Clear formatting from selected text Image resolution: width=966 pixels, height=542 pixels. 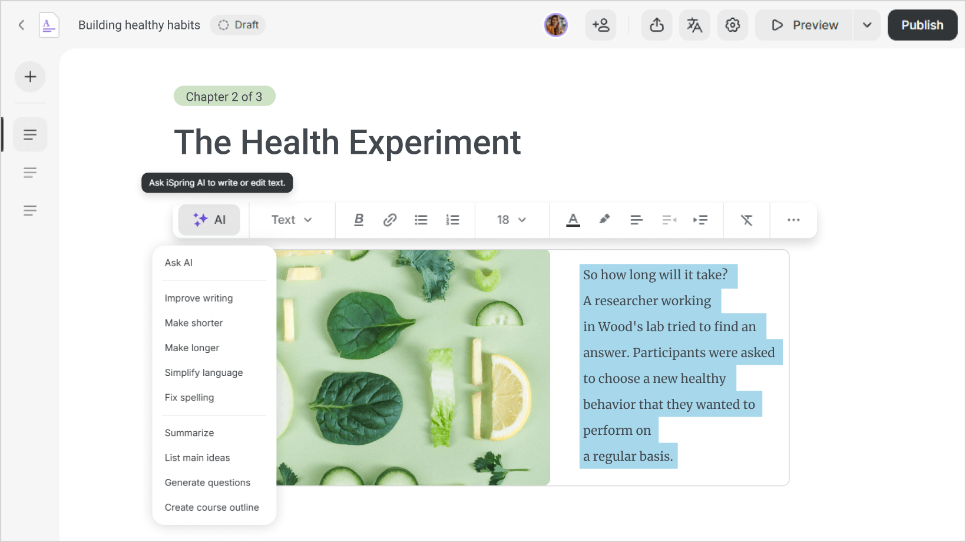(746, 220)
